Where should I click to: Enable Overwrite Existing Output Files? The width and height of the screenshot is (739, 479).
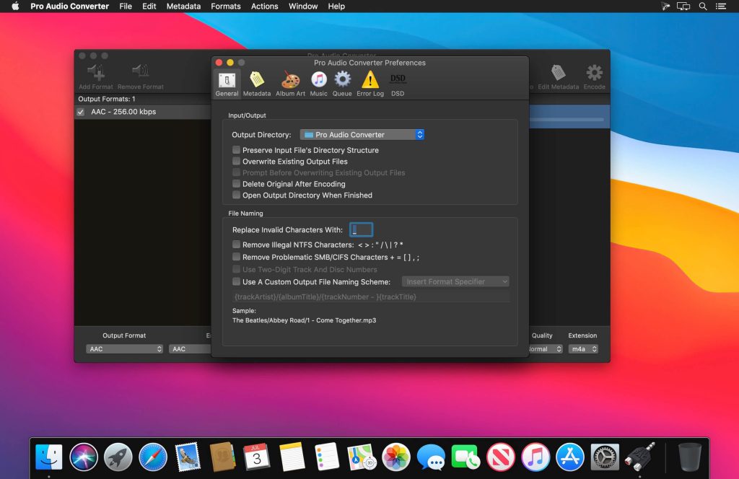click(x=236, y=162)
